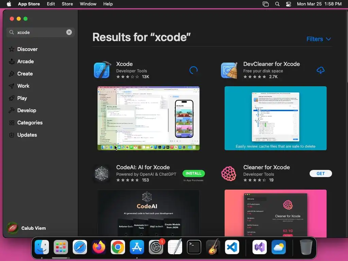Open the Store menu

point(67,4)
